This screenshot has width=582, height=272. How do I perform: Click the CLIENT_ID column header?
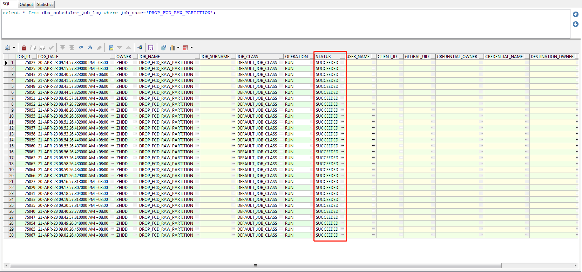point(390,56)
